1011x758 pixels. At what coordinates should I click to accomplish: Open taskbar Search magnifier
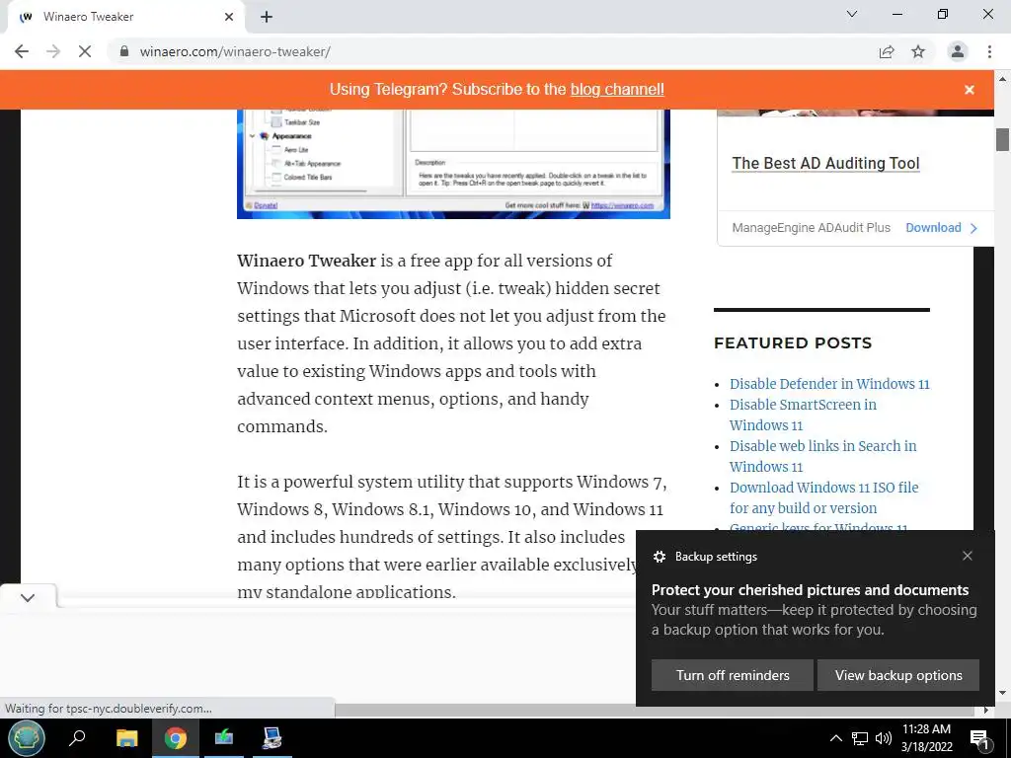pos(77,738)
